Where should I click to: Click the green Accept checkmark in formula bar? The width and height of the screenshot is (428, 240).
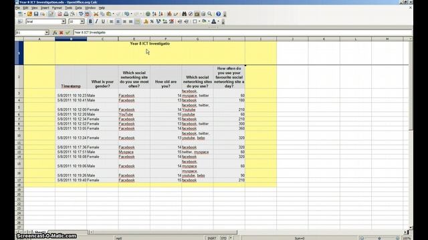click(x=68, y=33)
